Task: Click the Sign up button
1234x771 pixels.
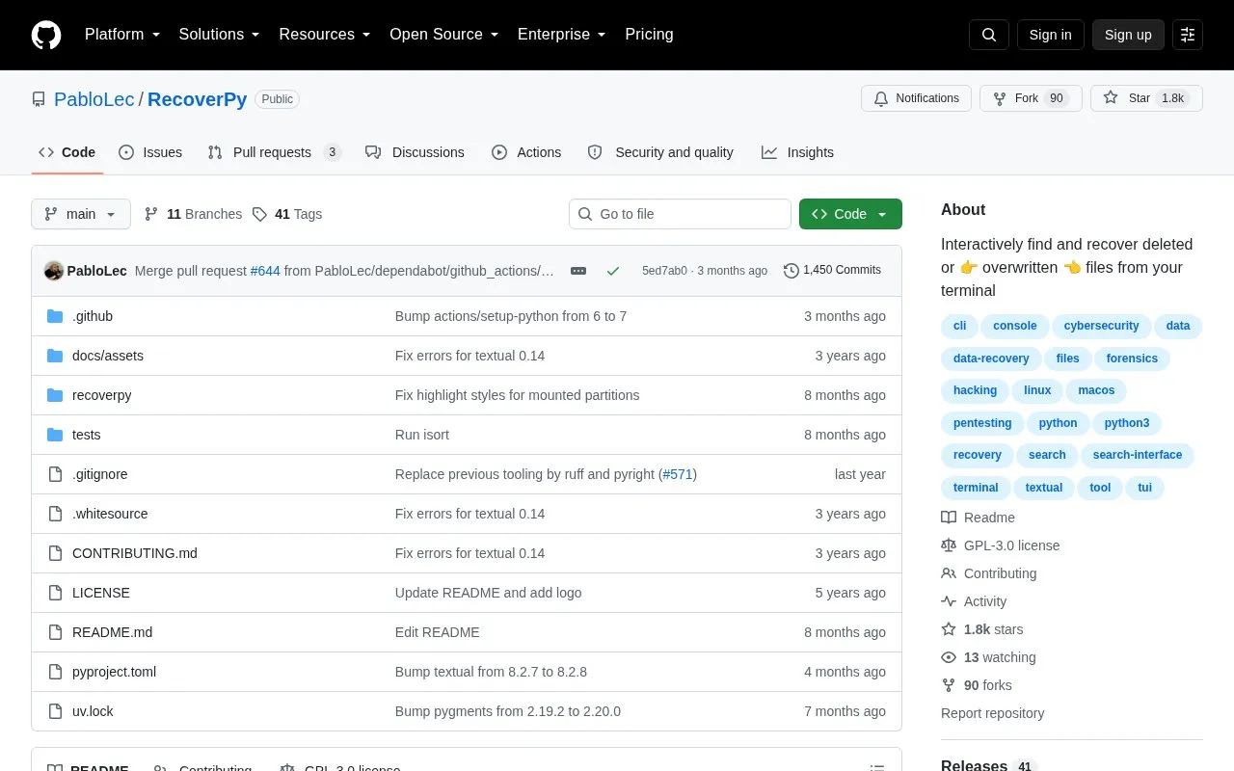Action: (x=1128, y=35)
